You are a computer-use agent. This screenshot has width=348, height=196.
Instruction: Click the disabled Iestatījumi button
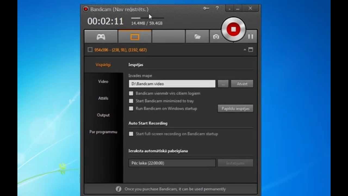coord(235,163)
